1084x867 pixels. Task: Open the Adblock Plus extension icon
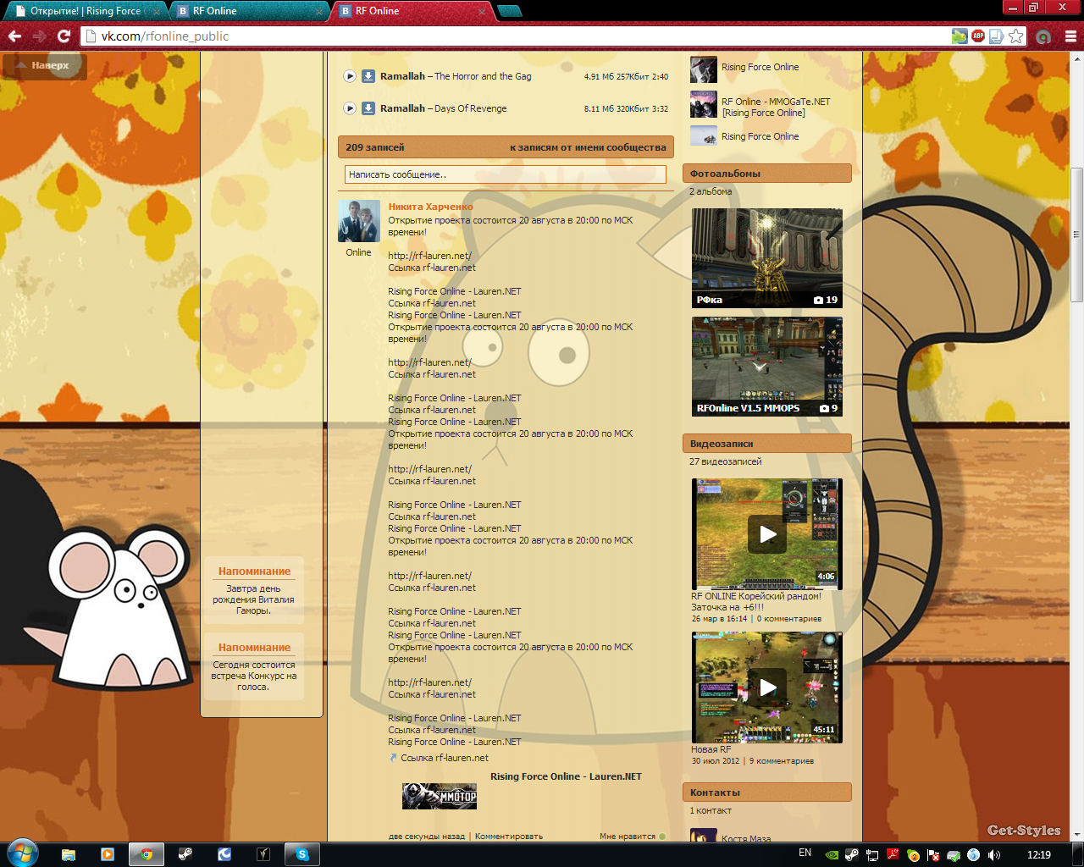tap(978, 36)
